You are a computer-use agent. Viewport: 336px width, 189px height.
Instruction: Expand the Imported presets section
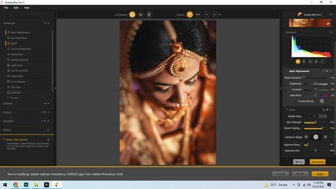click(x=48, y=121)
